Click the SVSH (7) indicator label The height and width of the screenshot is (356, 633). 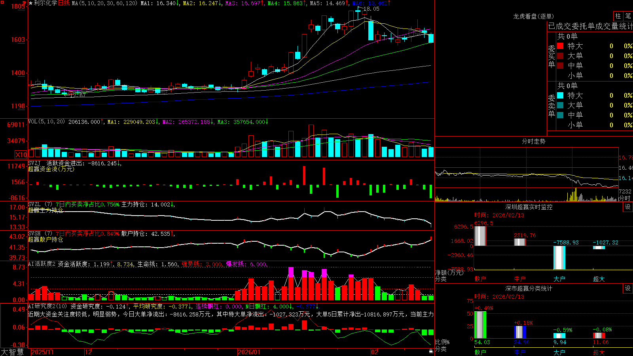[x=40, y=234]
